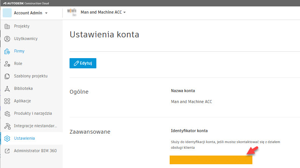
Task: Open the Użytkownicy menu item
Action: [26, 39]
